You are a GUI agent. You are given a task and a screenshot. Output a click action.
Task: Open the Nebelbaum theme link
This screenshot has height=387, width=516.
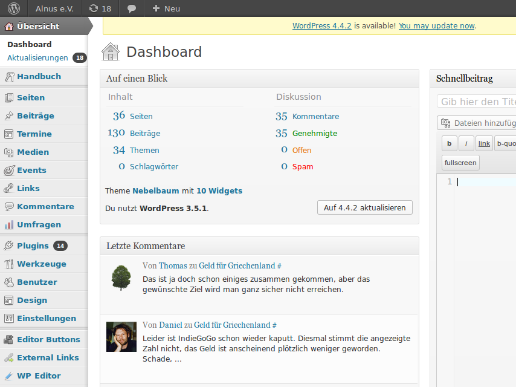[156, 190]
